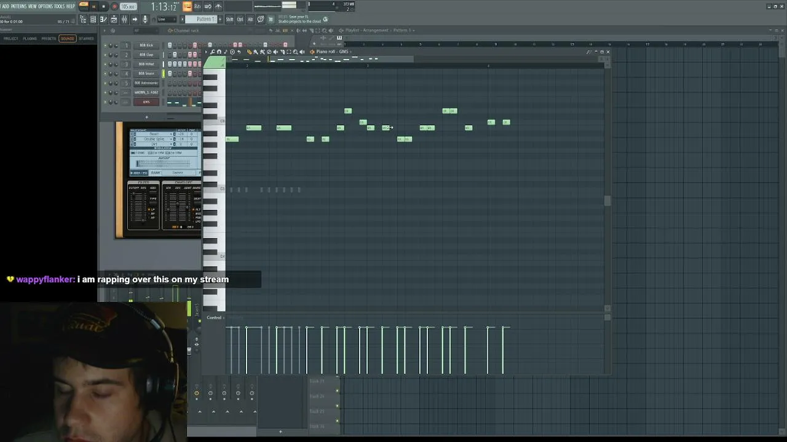Click the 808 Kick channel volume knob
The width and height of the screenshot is (787, 442).
117,45
